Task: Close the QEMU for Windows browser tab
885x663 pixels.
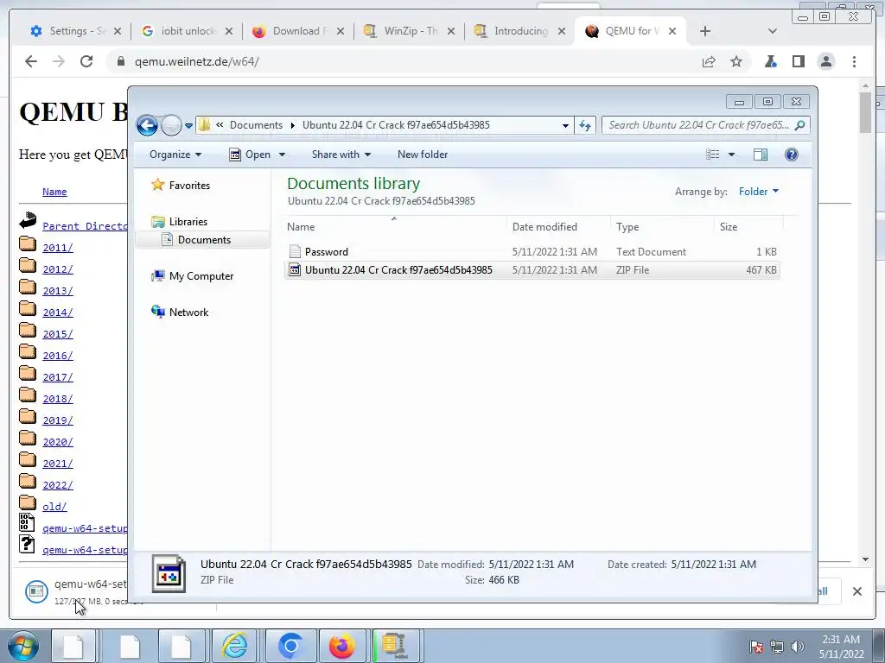Action: [672, 31]
